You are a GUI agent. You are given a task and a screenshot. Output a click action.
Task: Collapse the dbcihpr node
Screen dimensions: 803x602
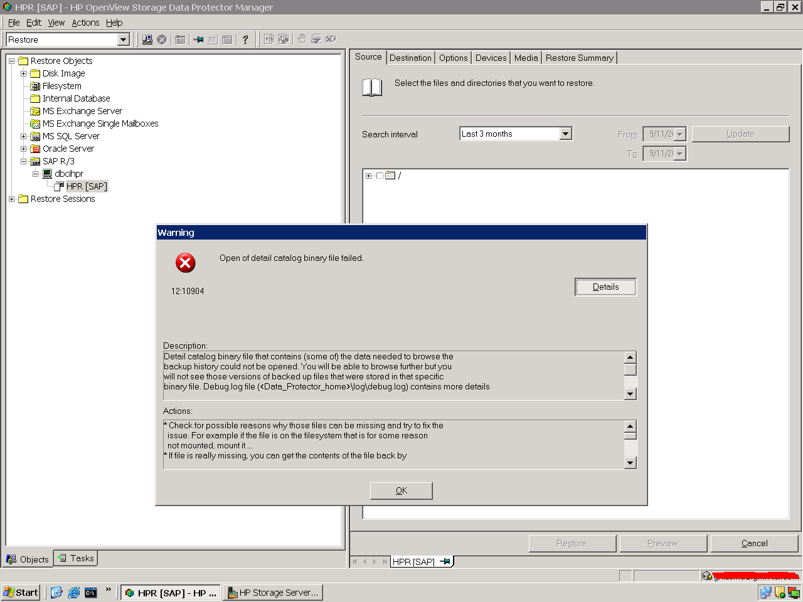tap(35, 174)
